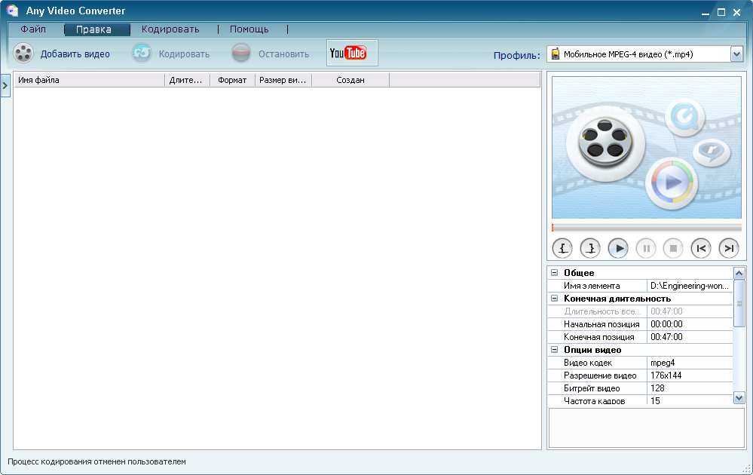Click the video preview thumbnail area

point(647,148)
